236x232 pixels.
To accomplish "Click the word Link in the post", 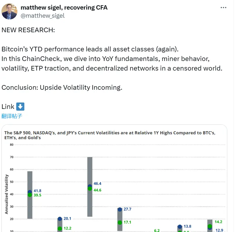I will (x=8, y=106).
